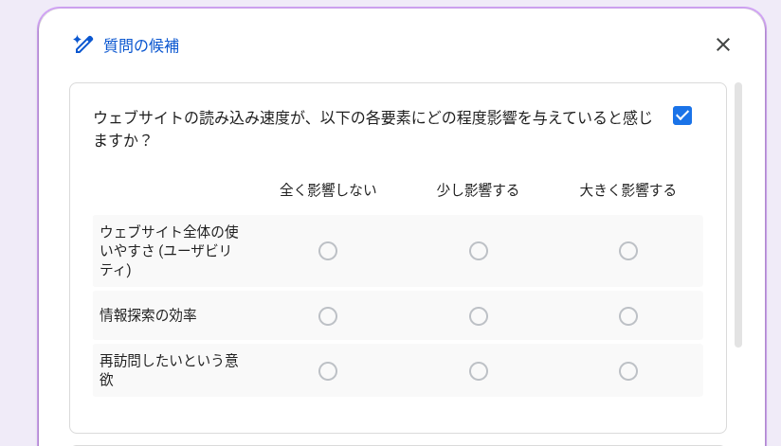The height and width of the screenshot is (446, 781).
Task: Select 少し影響する for ウェブサイト全体の使いやすさ
Action: pos(479,251)
